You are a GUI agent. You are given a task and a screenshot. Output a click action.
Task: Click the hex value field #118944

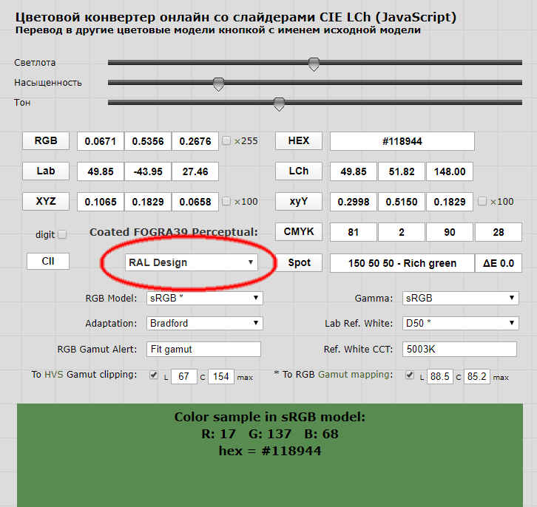coord(402,140)
